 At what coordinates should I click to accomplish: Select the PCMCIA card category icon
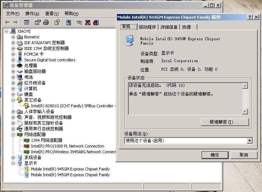pyautogui.click(x=20, y=54)
